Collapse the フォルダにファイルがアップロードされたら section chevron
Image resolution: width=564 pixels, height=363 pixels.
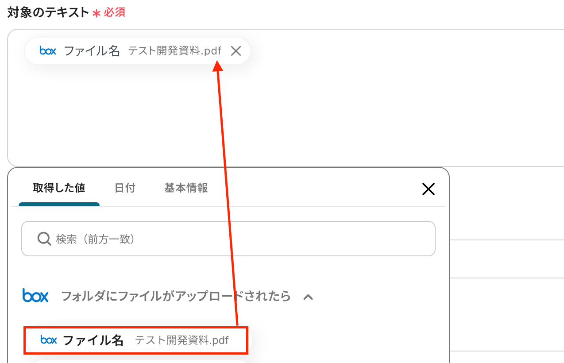point(308,297)
